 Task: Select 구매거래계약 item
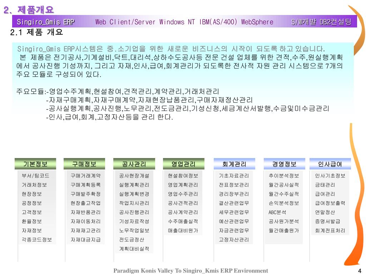pyautogui.click(x=86, y=176)
